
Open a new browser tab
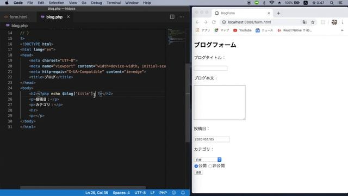[x=278, y=13]
